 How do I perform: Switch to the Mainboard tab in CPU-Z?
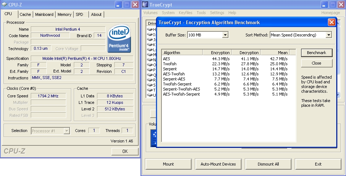click(44, 14)
